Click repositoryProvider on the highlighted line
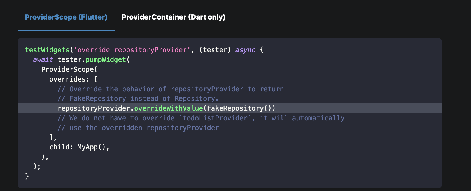This screenshot has width=471, height=191. click(x=94, y=108)
